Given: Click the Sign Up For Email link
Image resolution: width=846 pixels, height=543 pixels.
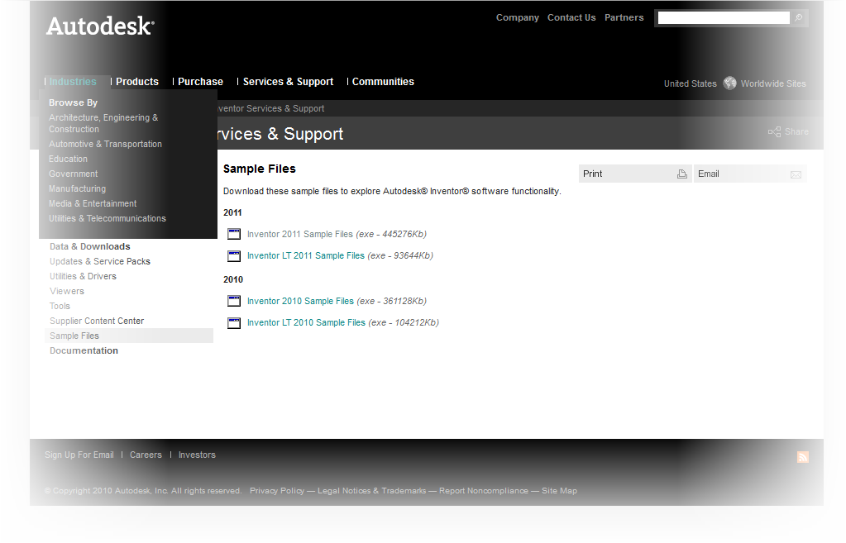Looking at the screenshot, I should tap(79, 455).
